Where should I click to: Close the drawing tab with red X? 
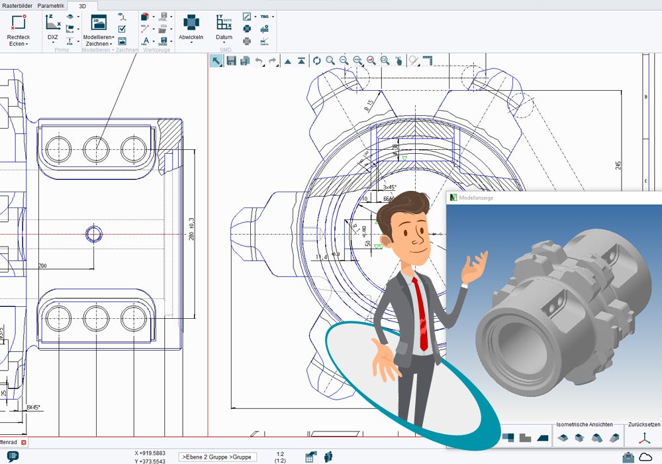point(24,442)
